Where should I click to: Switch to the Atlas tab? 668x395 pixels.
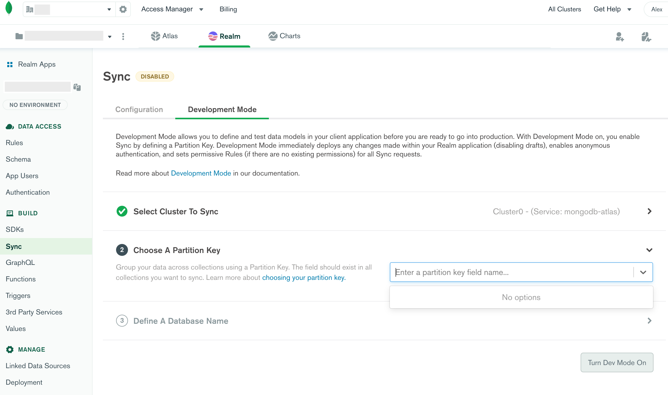[164, 36]
